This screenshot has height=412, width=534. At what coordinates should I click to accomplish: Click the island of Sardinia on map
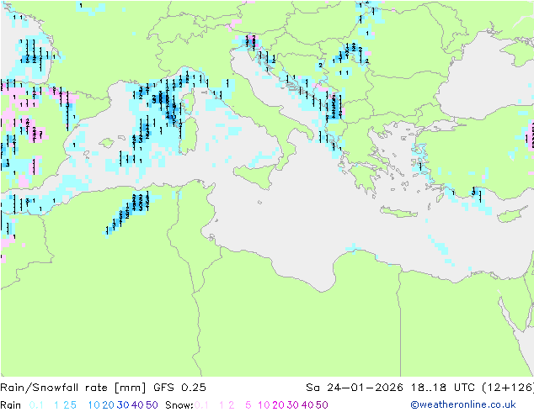point(189,136)
